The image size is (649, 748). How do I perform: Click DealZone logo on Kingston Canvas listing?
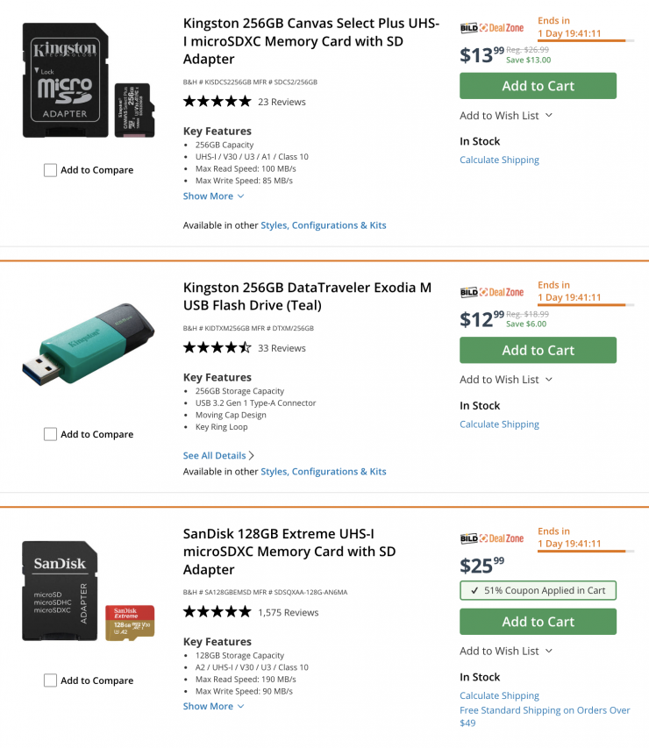[491, 28]
